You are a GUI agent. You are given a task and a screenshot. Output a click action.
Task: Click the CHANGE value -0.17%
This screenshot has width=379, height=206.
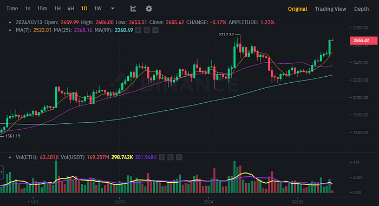[218, 23]
